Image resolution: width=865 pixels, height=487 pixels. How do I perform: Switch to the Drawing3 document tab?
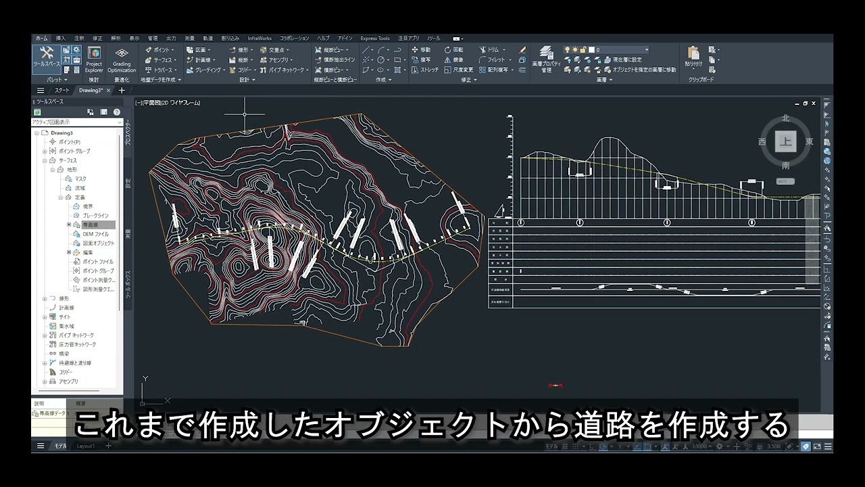pos(91,90)
